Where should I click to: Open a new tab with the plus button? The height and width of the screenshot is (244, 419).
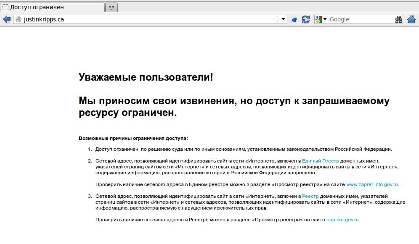(111, 7)
